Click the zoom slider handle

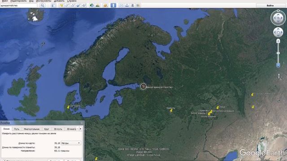(x=278, y=53)
